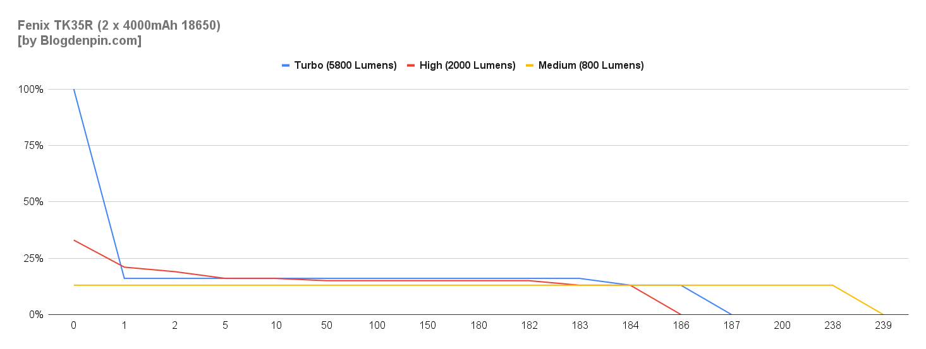The width and height of the screenshot is (926, 349).
Task: Click the '100%' y-axis label
Action: click(32, 90)
